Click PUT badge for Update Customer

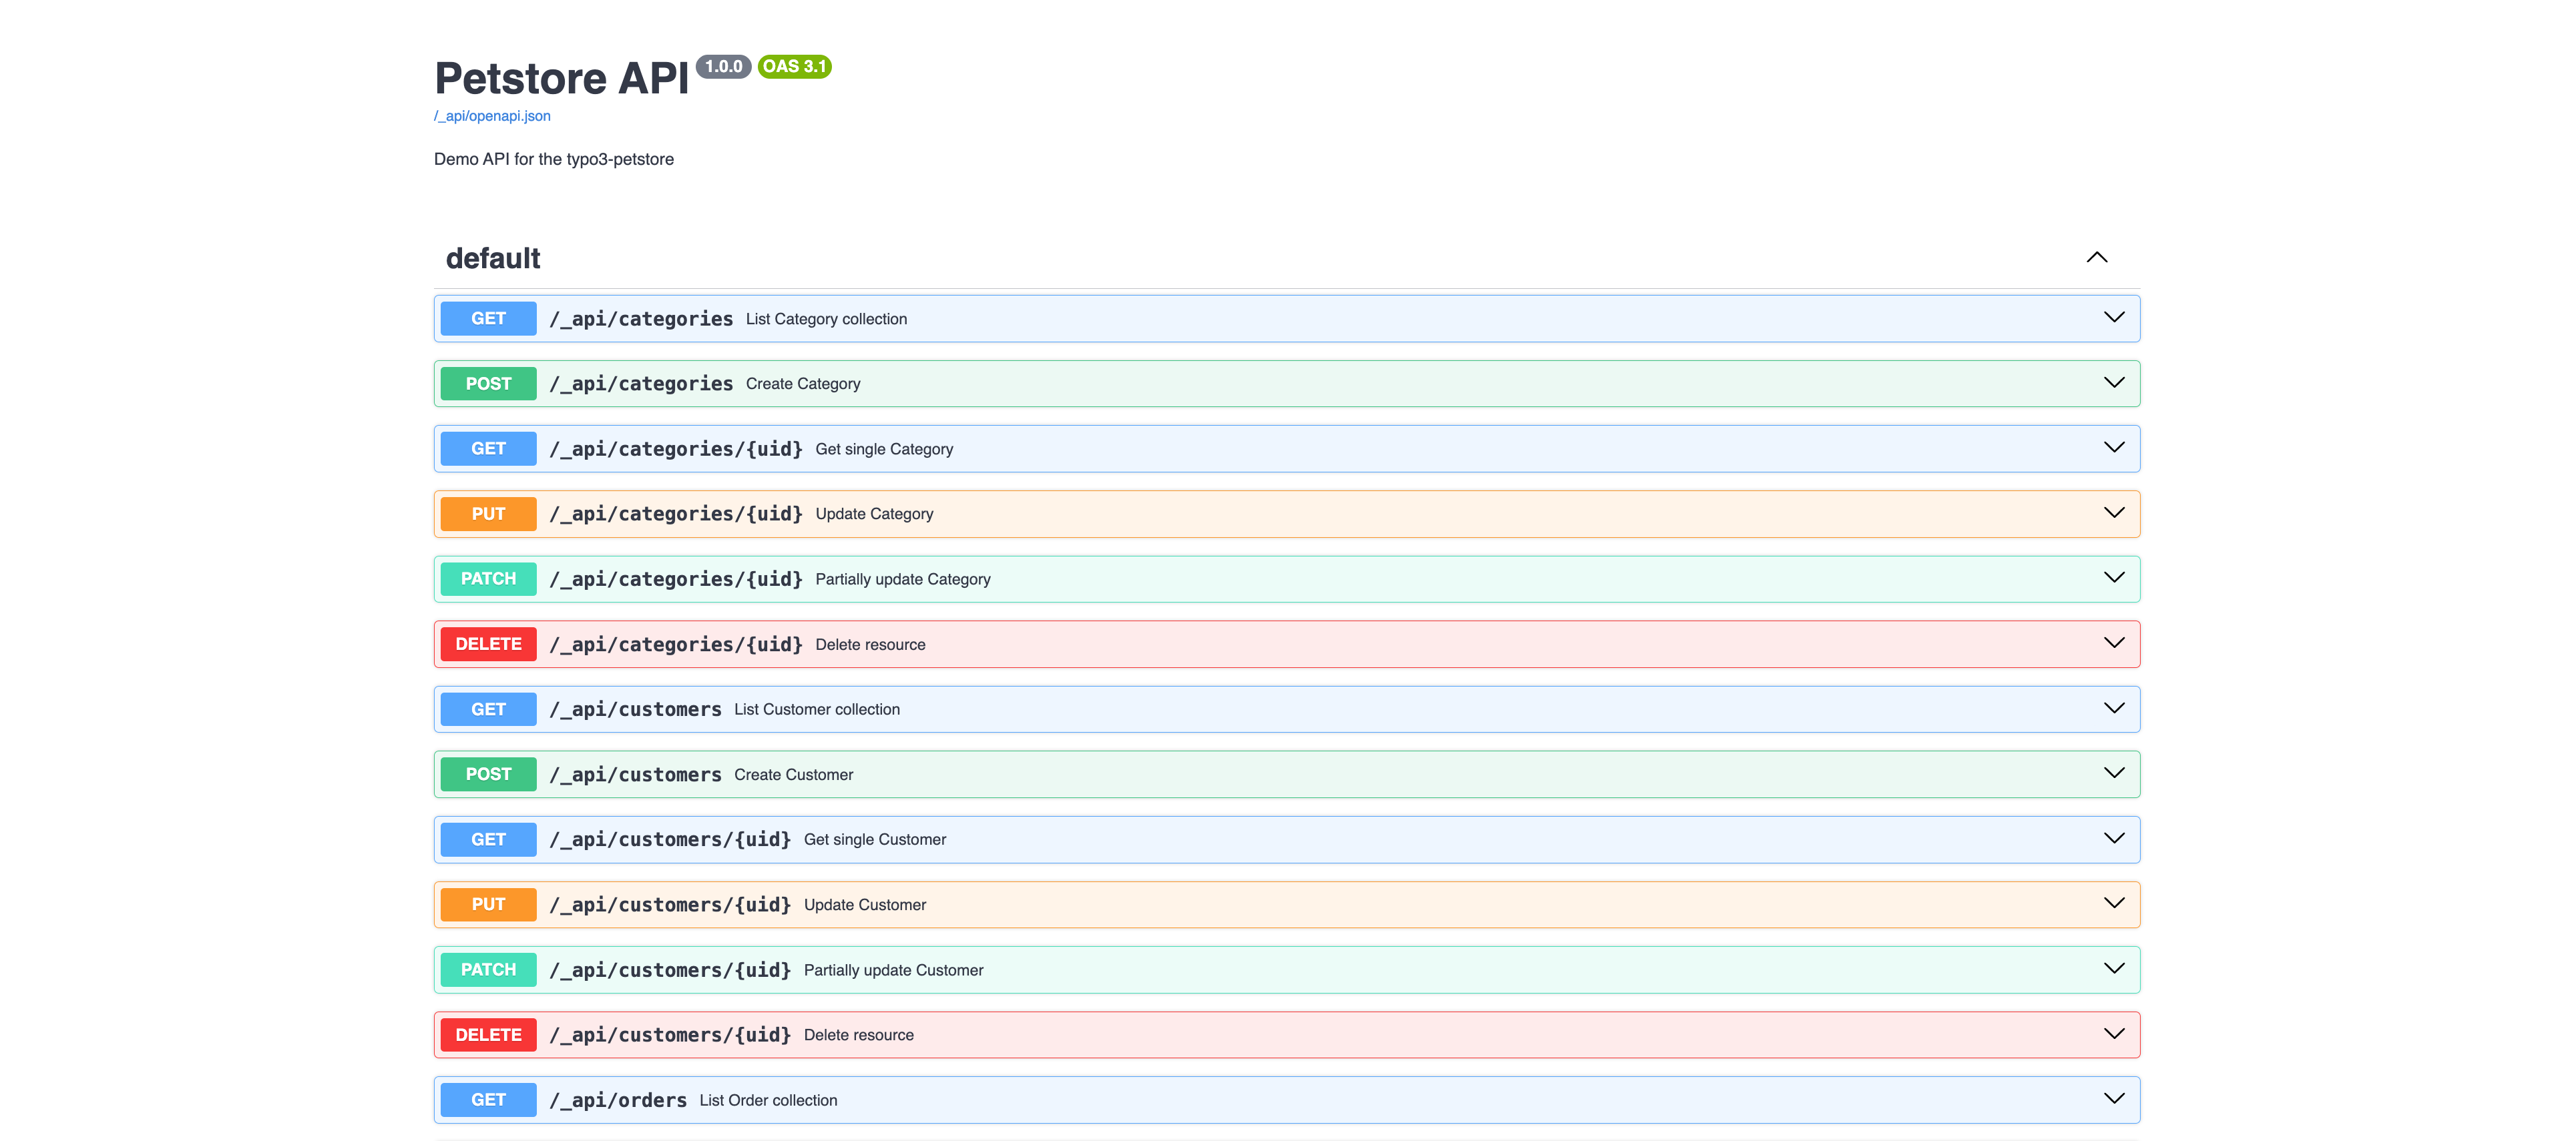coord(488,904)
